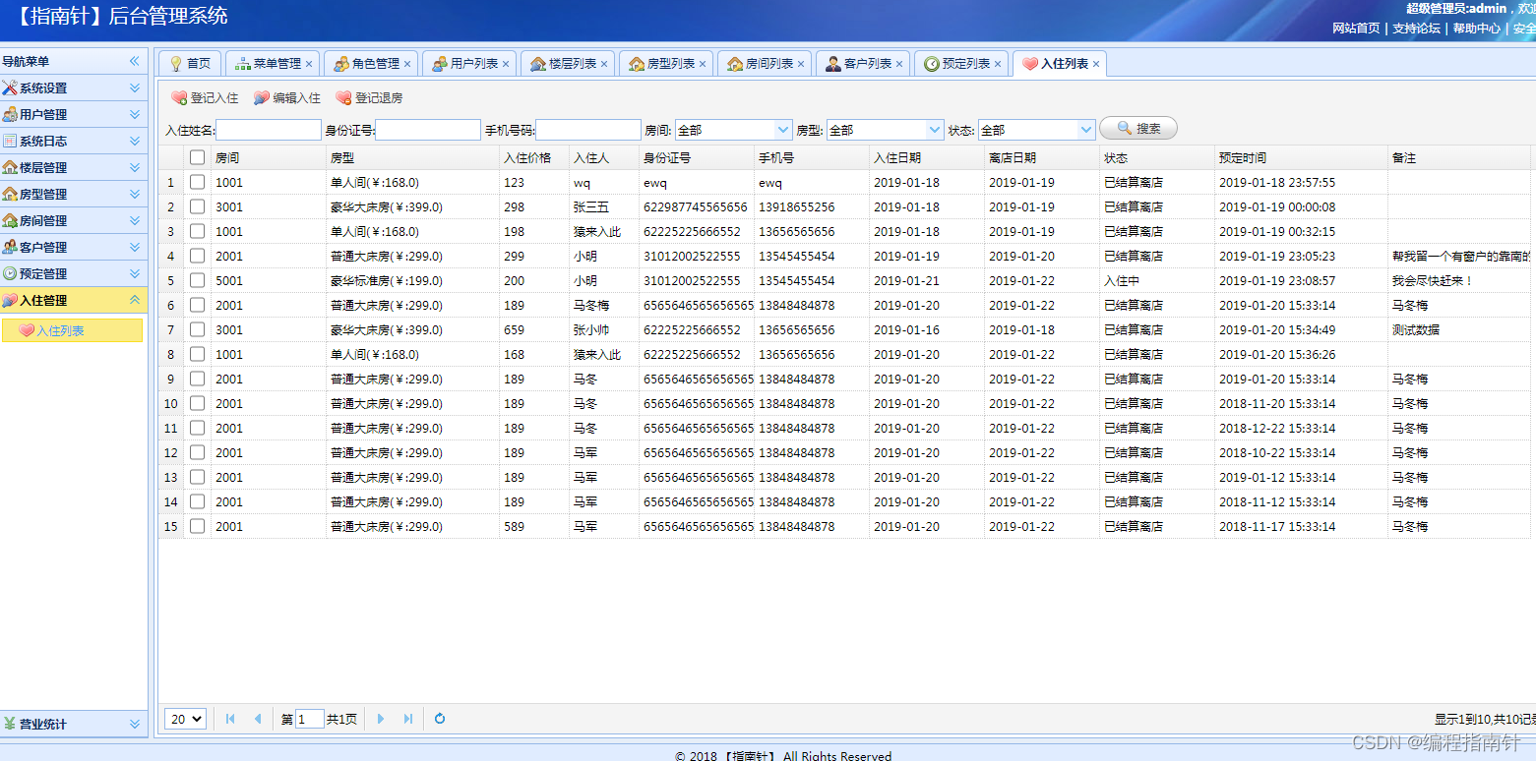1536x761 pixels.
Task: Go to next page arrow
Action: (381, 719)
